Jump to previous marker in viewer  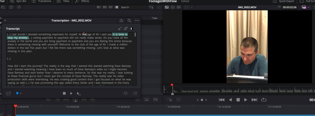coord(198,100)
